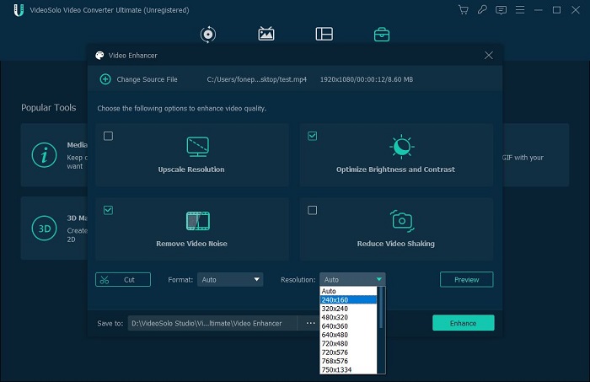
Task: Uncheck the Remove Video Noise checkbox
Action: [108, 210]
